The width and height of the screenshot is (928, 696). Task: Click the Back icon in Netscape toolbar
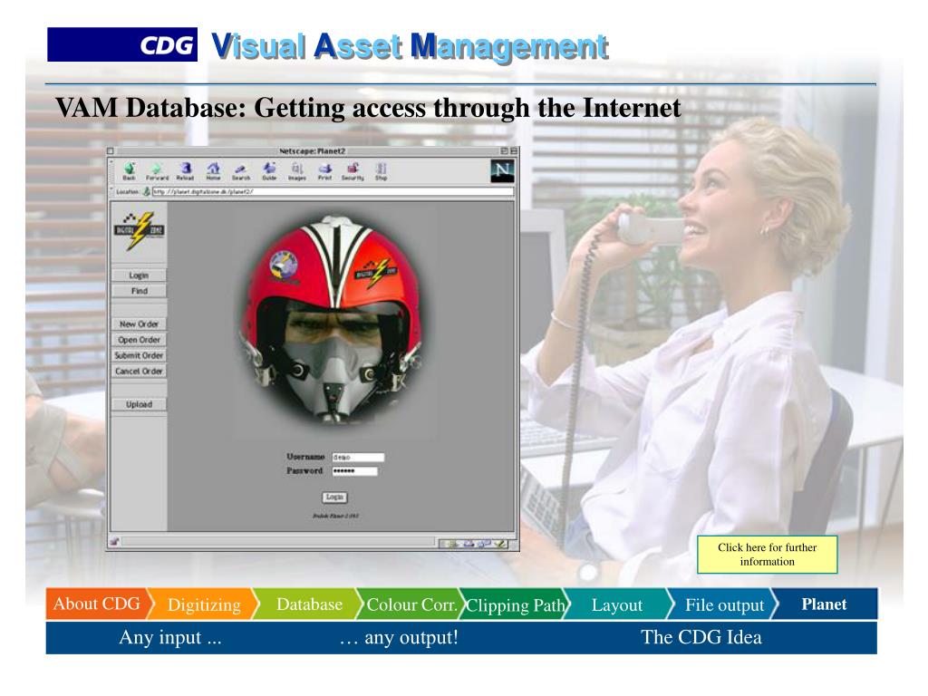coord(129,171)
